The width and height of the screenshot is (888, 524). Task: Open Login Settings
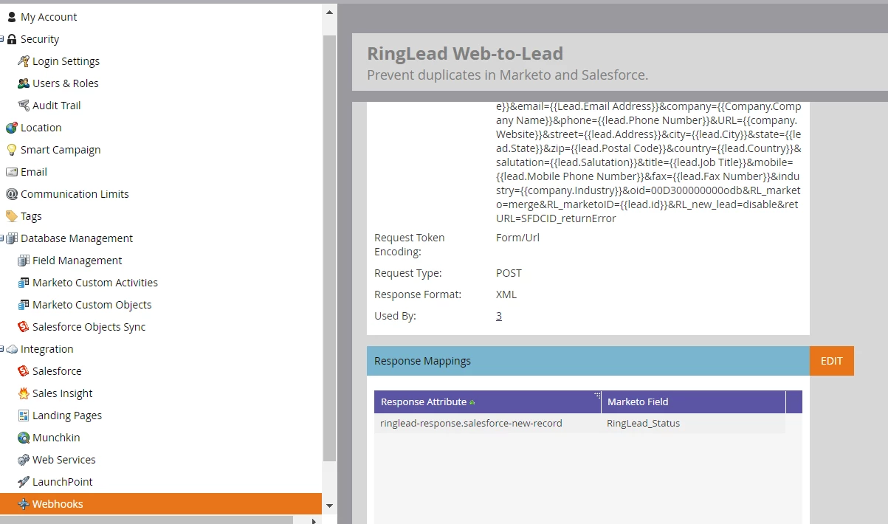click(66, 61)
